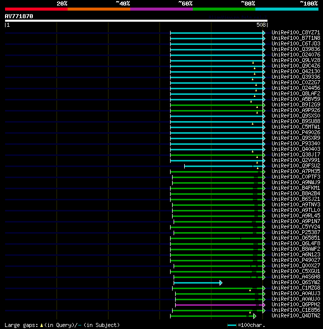Click the UniRef100_A9RL45 label
Viewport: 323px width, 329px height.
point(296,216)
